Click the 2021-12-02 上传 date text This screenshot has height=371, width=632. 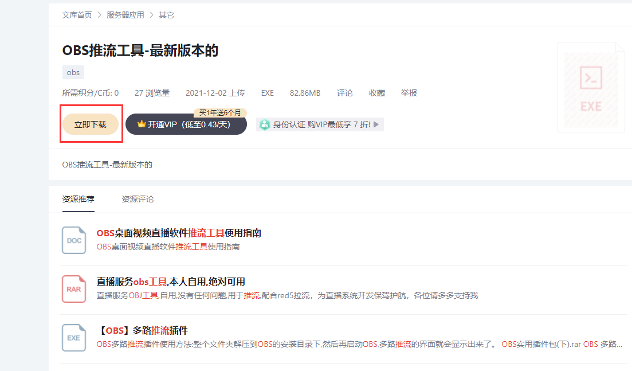coord(215,93)
